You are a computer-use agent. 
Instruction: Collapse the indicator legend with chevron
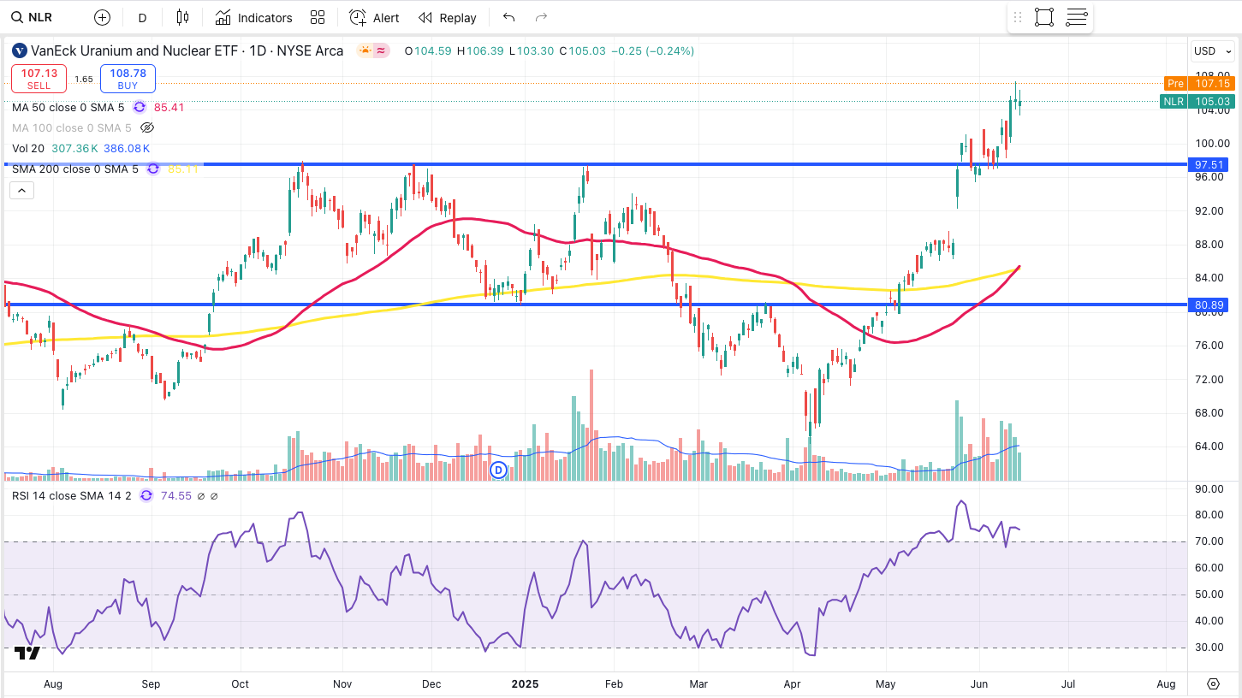[22, 190]
